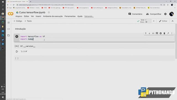Open the Apps bookmarks shortcut
Image resolution: width=177 pixels, height=100 pixels.
[9, 8]
